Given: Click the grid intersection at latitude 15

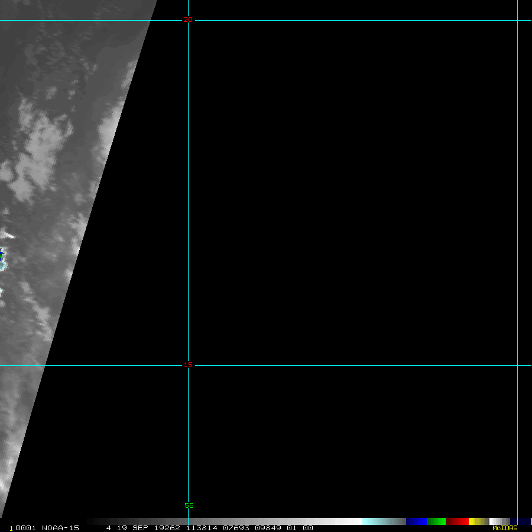Looking at the screenshot, I should click(x=188, y=365).
